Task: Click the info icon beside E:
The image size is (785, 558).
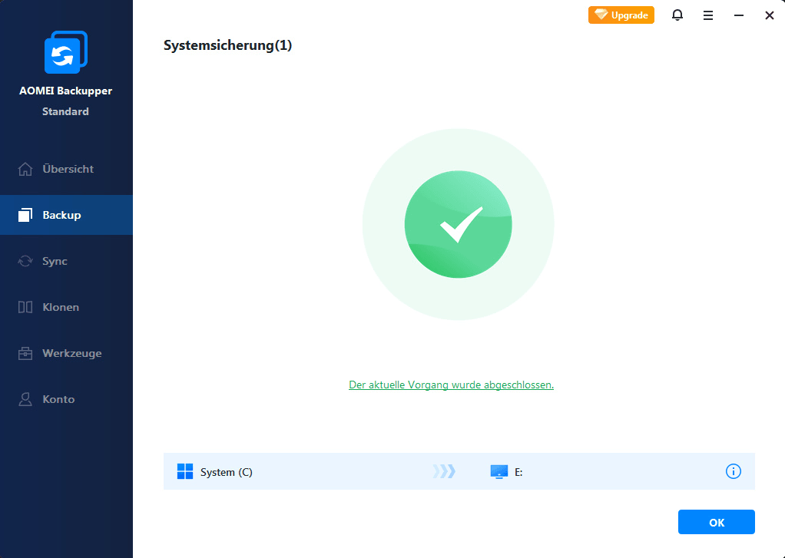Action: [734, 471]
